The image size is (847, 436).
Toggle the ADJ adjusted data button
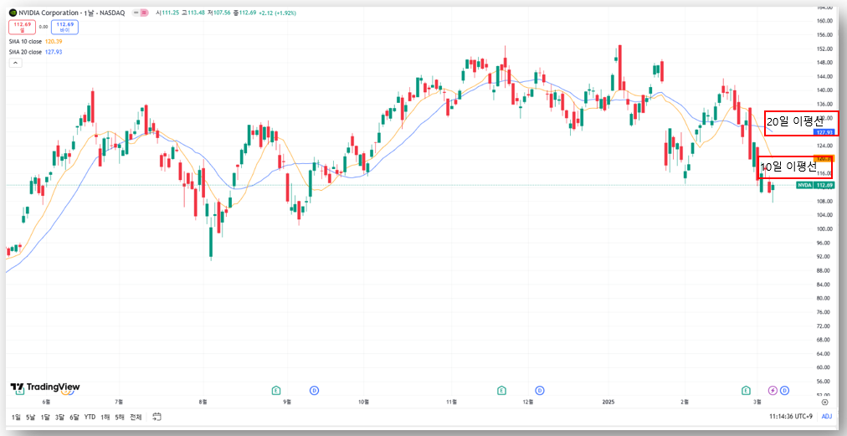coord(826,417)
